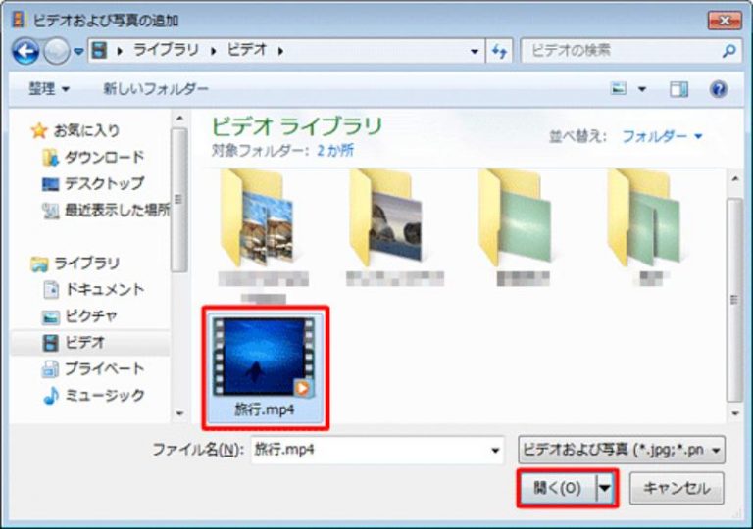Click the refresh button beside address bar

(x=499, y=51)
